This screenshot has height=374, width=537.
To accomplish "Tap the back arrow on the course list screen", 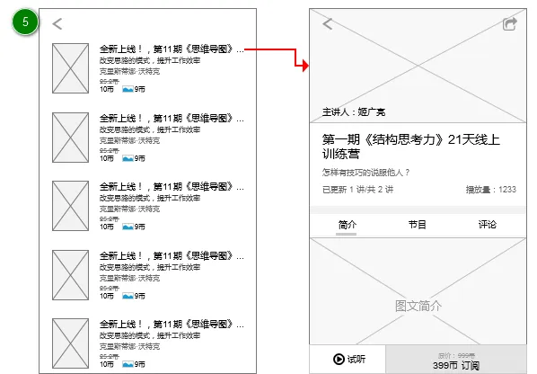I will coord(57,24).
